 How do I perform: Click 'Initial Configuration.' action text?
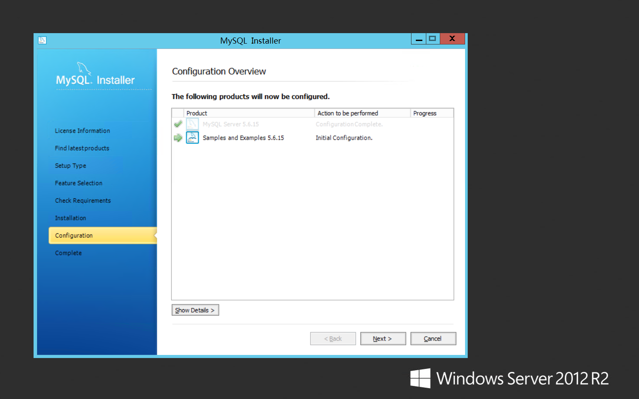tap(344, 138)
